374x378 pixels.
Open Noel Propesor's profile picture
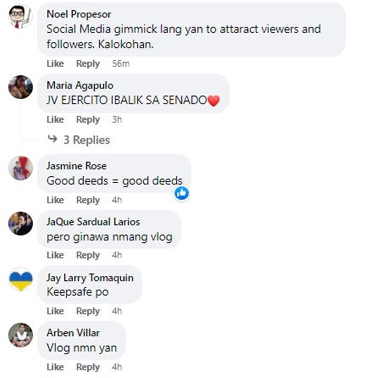pyautogui.click(x=20, y=16)
